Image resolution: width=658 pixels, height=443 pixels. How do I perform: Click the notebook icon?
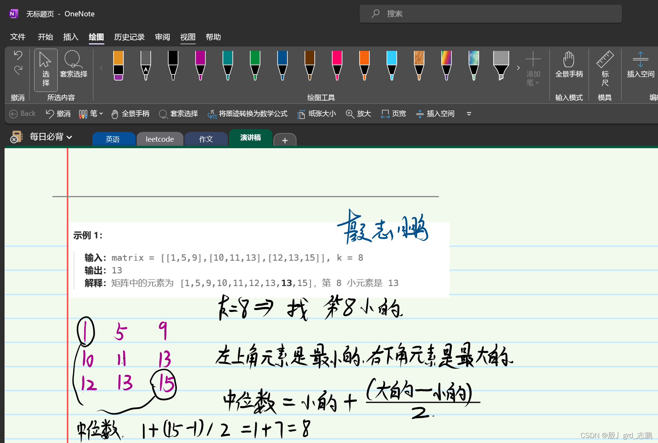point(16,136)
